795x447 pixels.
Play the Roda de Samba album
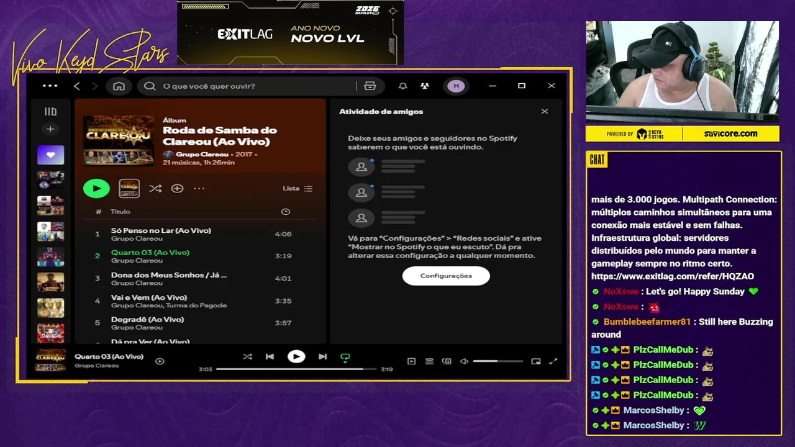[x=96, y=188]
